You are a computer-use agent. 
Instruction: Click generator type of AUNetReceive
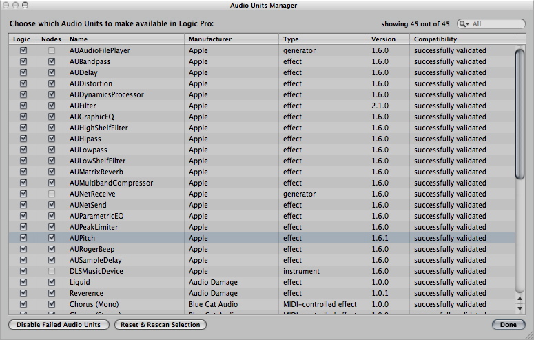(299, 194)
